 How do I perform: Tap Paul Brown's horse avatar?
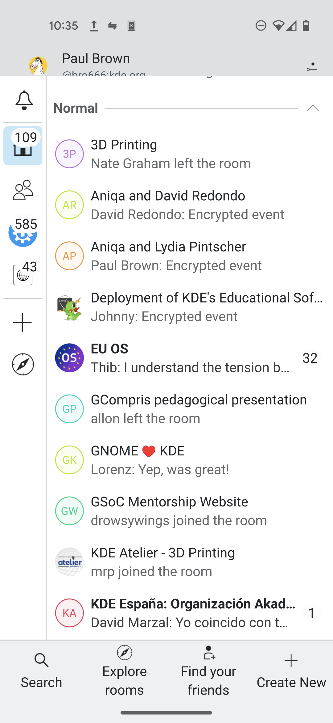[38, 66]
